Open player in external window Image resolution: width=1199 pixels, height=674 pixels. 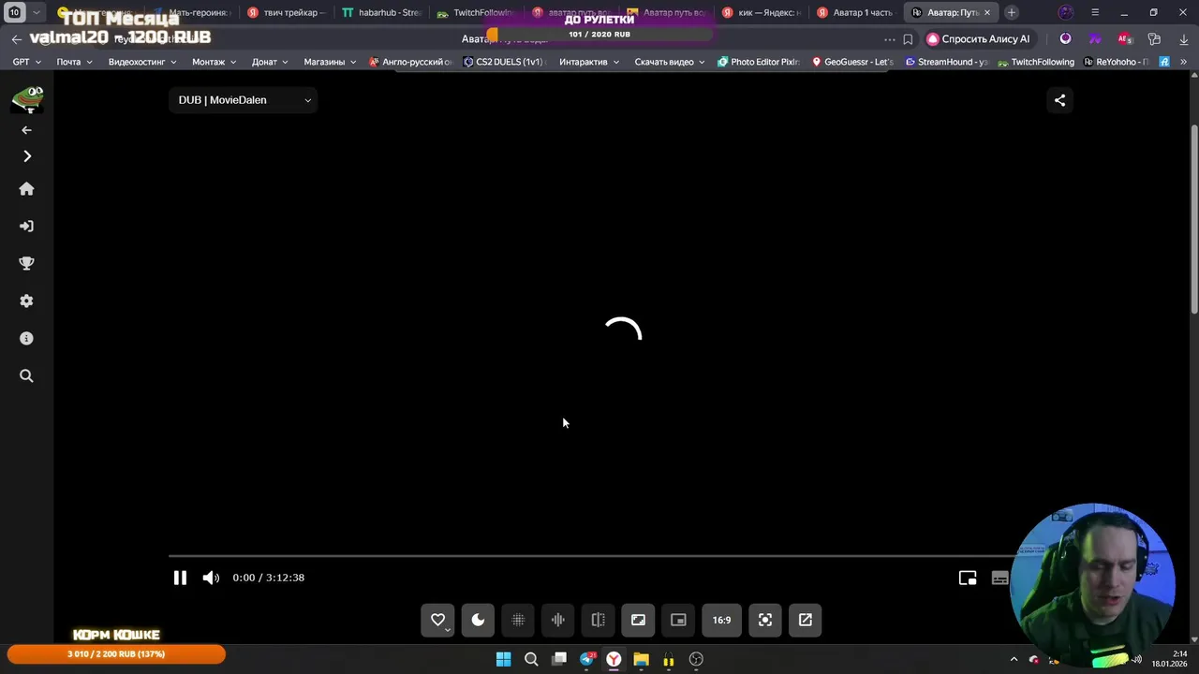click(x=806, y=620)
